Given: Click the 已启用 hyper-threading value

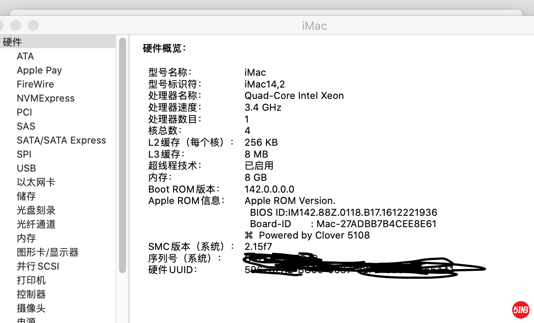Looking at the screenshot, I should pos(259,165).
